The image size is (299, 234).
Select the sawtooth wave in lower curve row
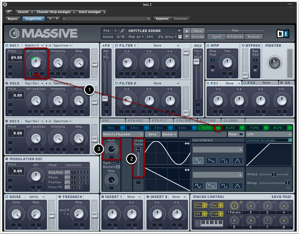tap(211, 186)
